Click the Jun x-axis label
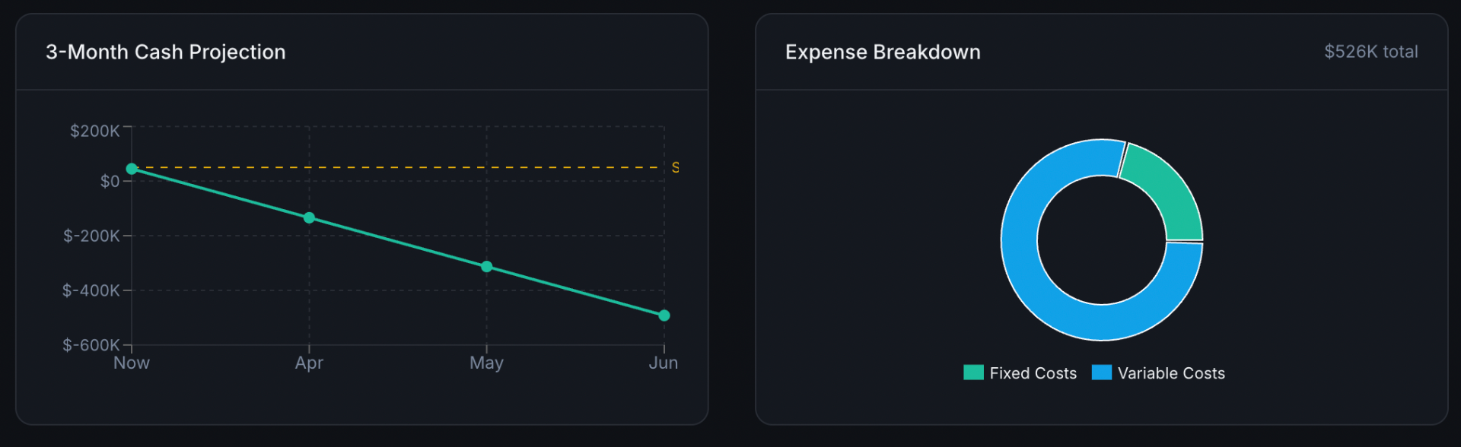 (x=664, y=363)
